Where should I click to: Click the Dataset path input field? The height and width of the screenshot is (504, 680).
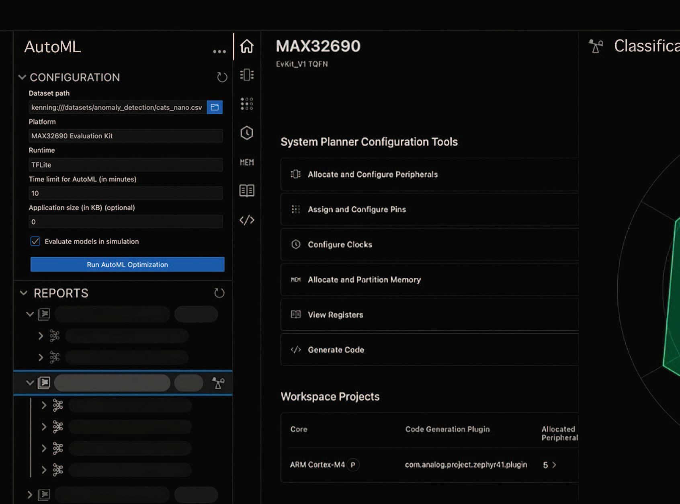pyautogui.click(x=117, y=107)
